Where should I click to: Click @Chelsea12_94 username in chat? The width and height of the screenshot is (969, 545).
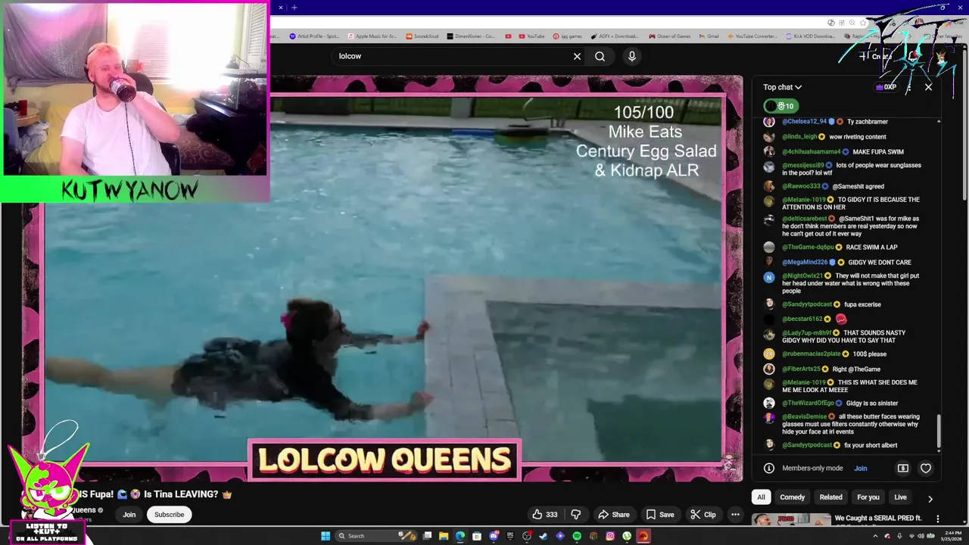(805, 122)
